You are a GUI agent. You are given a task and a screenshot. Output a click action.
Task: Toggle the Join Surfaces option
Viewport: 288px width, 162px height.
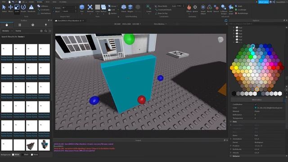tap(44, 13)
